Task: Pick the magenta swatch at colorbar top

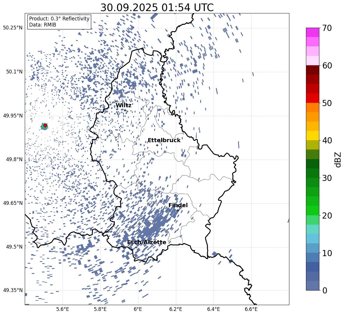Action: click(313, 32)
